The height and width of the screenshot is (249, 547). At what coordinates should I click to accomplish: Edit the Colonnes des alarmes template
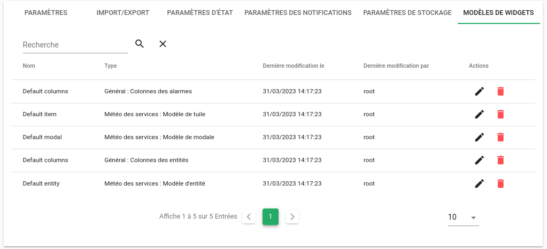[480, 91]
